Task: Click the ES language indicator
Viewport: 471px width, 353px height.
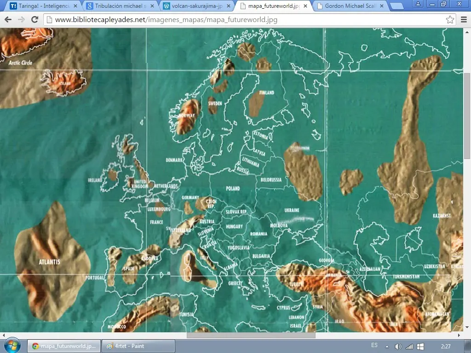Action: [374, 345]
